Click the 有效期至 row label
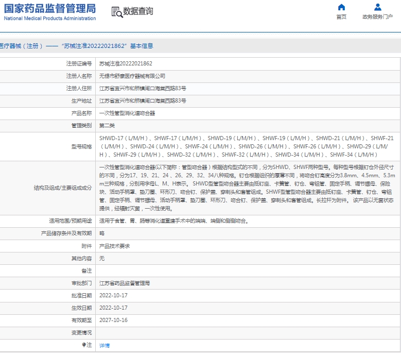The image size is (401, 355). click(x=81, y=320)
